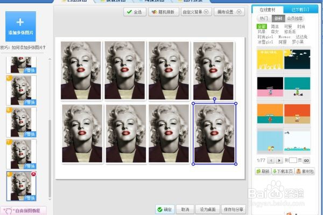Click the 保存与分享 button
The height and width of the screenshot is (215, 323).
234,210
